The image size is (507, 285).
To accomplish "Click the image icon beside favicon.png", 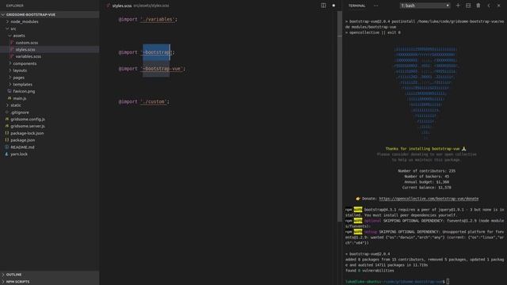I will pyautogui.click(x=10, y=92).
